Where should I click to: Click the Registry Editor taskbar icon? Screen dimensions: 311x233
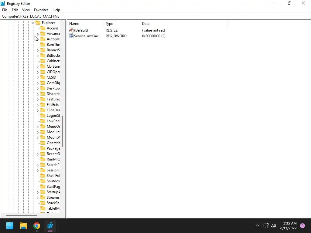(x=50, y=226)
